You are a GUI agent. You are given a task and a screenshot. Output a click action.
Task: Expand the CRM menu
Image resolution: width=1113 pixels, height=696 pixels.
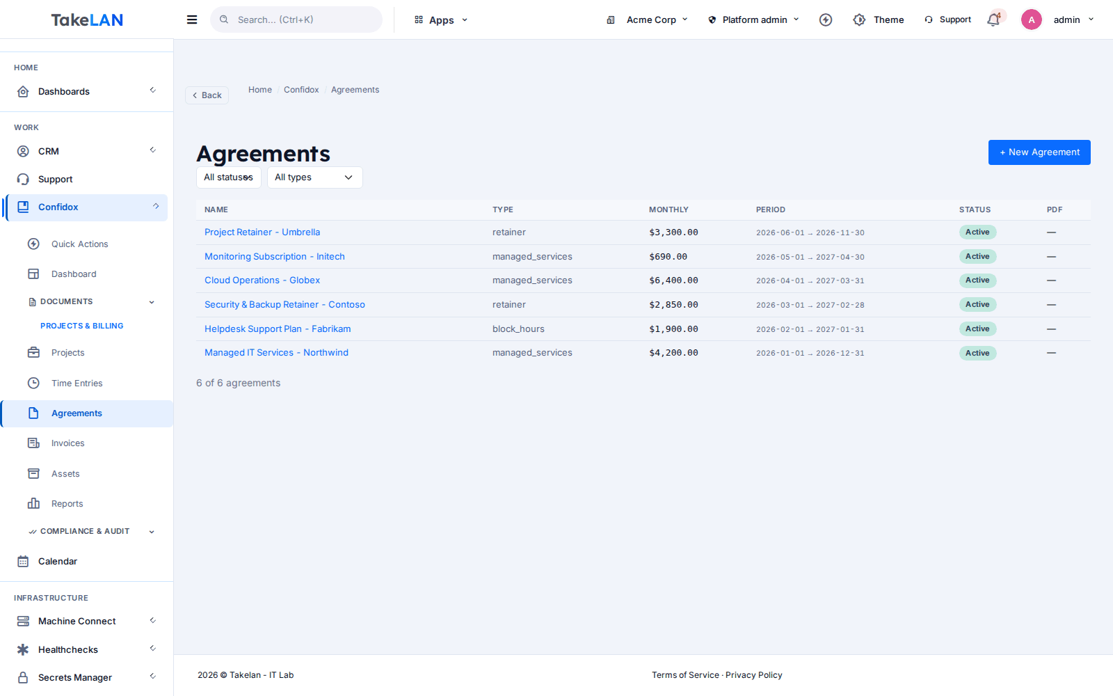pos(86,151)
